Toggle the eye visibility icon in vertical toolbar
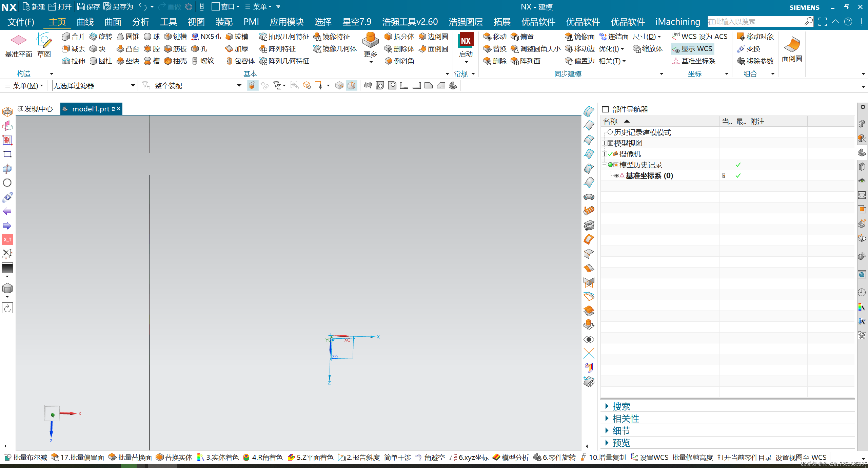 point(589,339)
